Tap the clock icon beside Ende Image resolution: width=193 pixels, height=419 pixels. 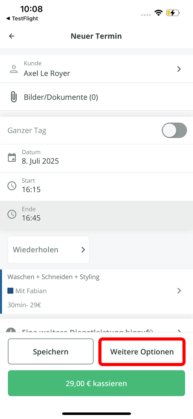tap(12, 214)
